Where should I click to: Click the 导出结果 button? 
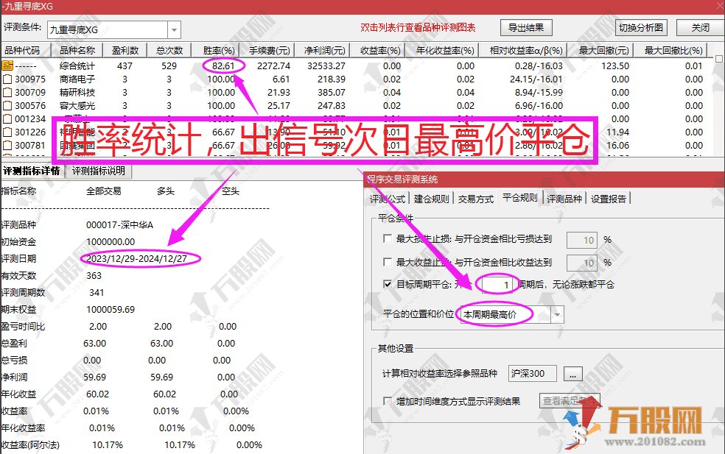coord(526,28)
